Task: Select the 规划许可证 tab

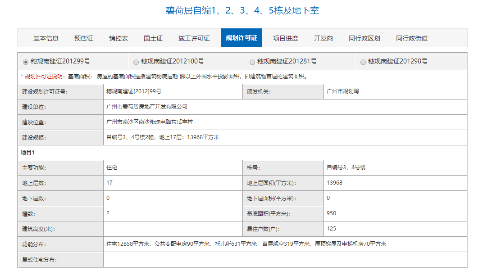Action: 241,38
